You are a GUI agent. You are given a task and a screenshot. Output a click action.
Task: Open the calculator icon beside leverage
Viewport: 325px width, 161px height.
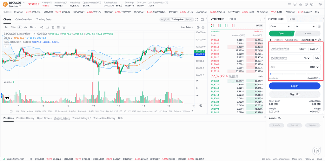pos(318,27)
